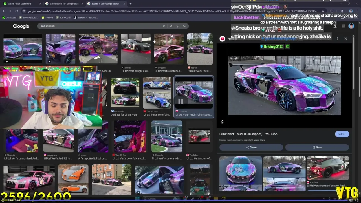Open Threads custom twin result thumbnail
The image size is (361, 203).
(x=167, y=137)
